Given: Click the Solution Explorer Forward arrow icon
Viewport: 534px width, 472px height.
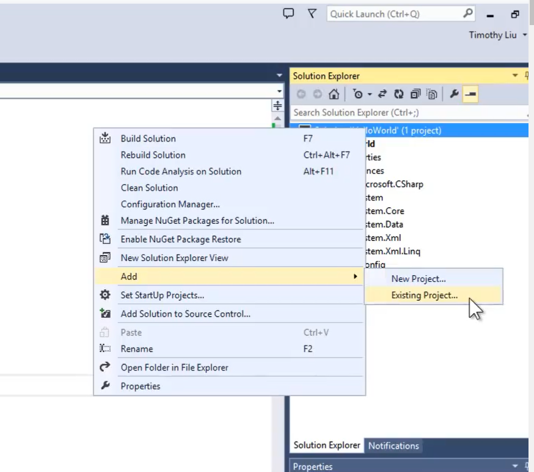Looking at the screenshot, I should (x=317, y=94).
